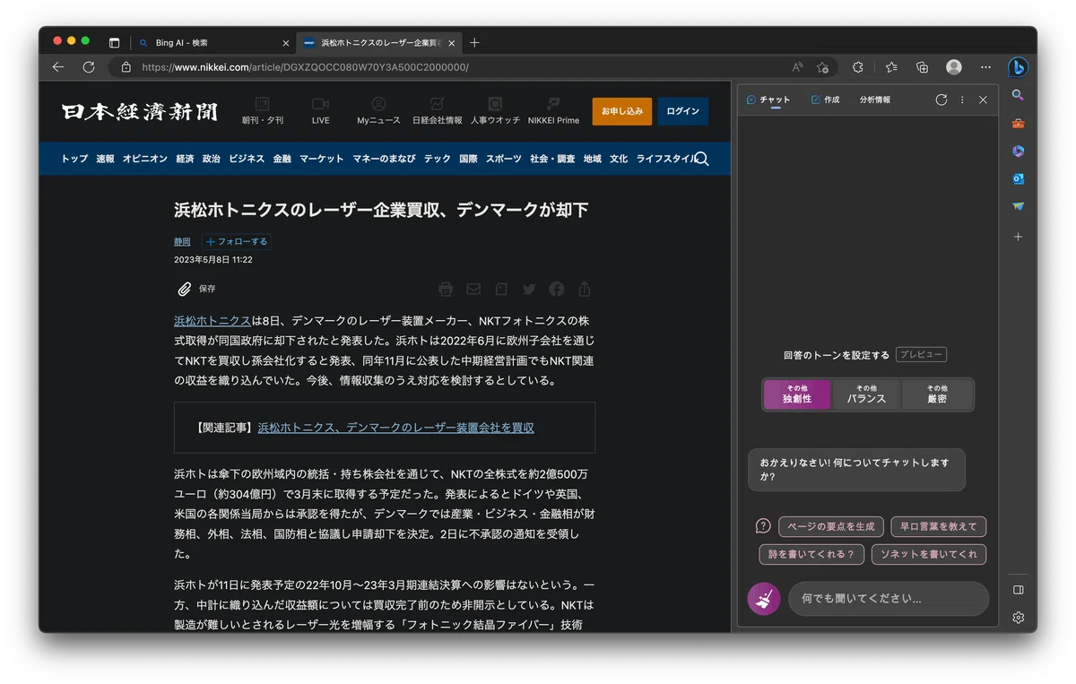Open the テック navigation item
1076x684 pixels.
pyautogui.click(x=438, y=159)
